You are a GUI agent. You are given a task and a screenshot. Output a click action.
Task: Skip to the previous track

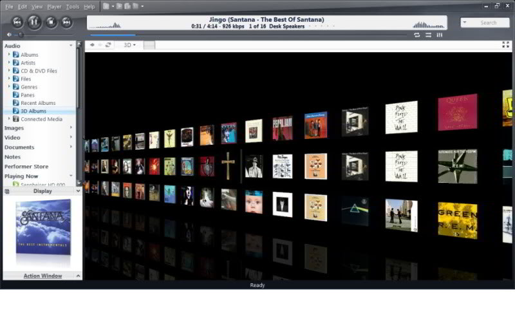[17, 23]
